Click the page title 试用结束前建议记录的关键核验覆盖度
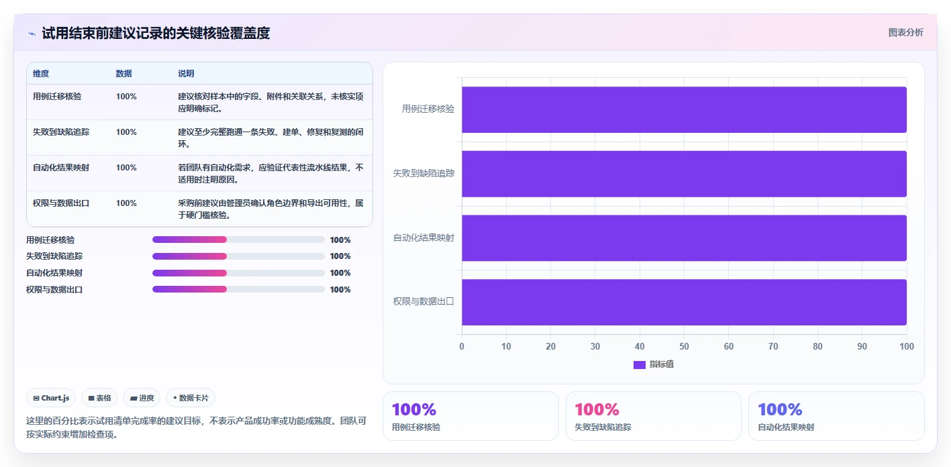The image size is (951, 467). [156, 34]
